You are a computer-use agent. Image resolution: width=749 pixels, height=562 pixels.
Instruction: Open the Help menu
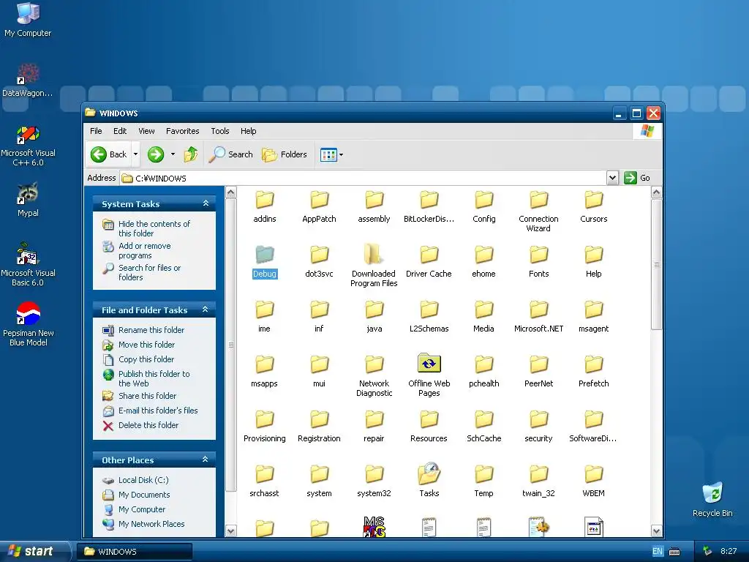click(x=248, y=131)
